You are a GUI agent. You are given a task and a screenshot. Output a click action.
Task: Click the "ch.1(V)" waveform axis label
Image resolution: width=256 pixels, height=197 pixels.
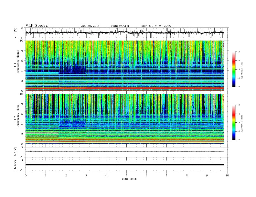[16, 33]
